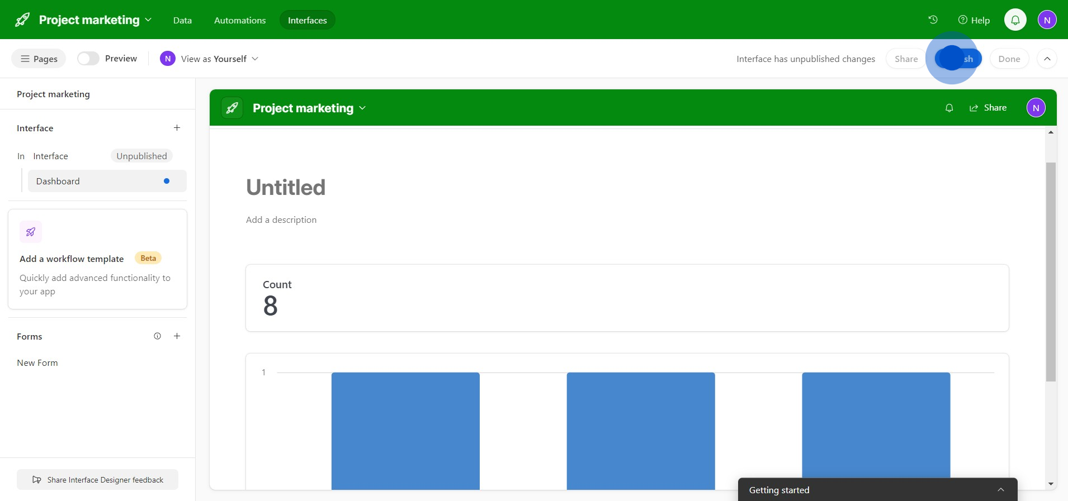Click the workflow template rocket icon
The image size is (1068, 501).
[31, 232]
